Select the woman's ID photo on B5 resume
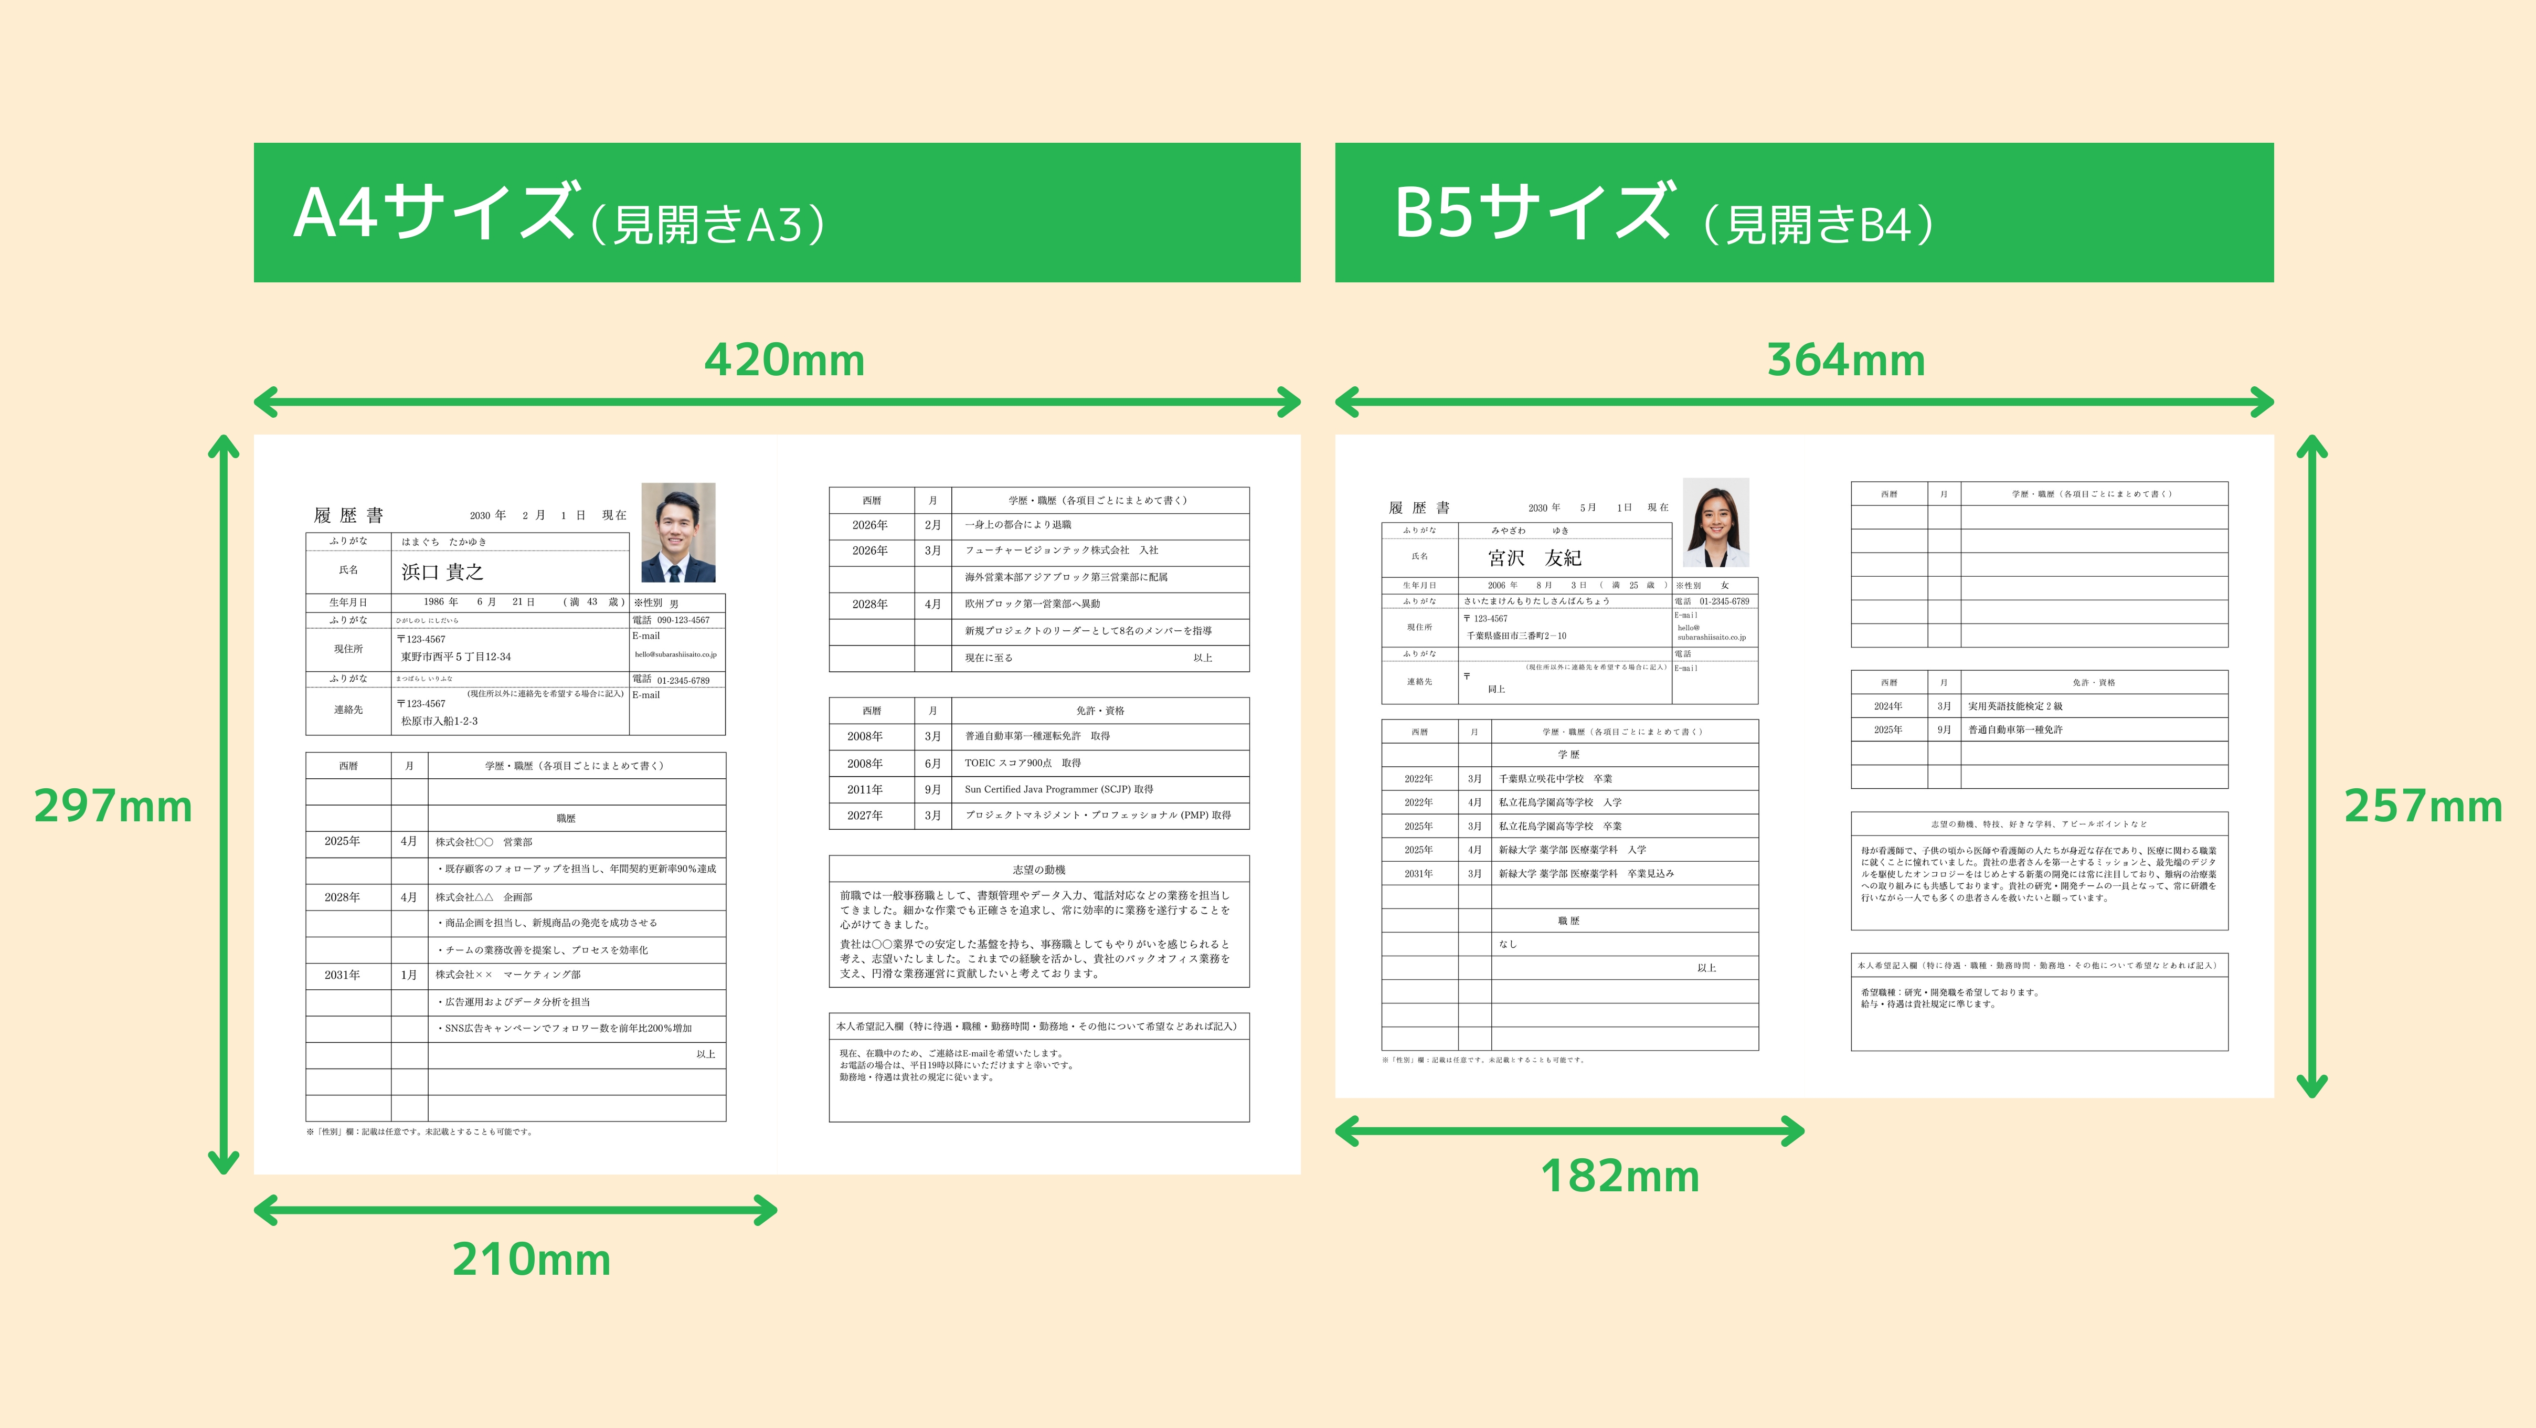The image size is (2536, 1428). coord(1716,523)
